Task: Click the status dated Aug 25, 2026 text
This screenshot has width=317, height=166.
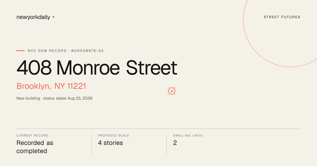Action: tap(68, 98)
